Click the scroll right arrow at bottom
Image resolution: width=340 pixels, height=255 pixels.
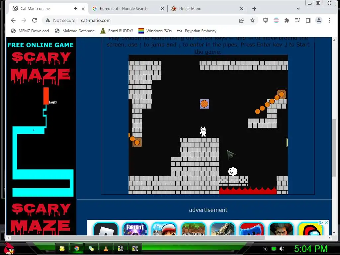coord(329,238)
